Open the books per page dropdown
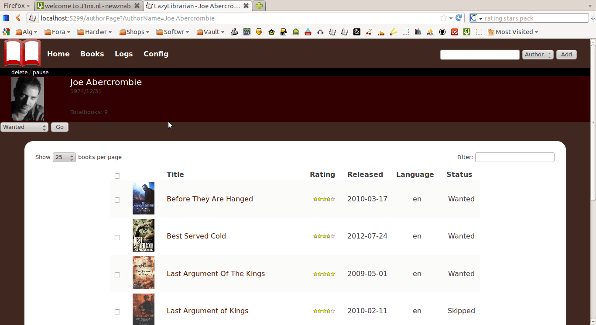The image size is (596, 325). point(64,157)
